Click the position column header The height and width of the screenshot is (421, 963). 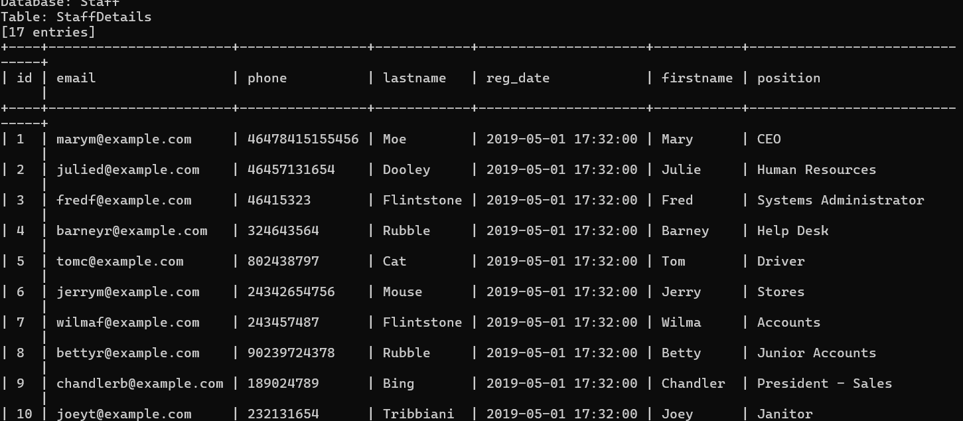[788, 78]
